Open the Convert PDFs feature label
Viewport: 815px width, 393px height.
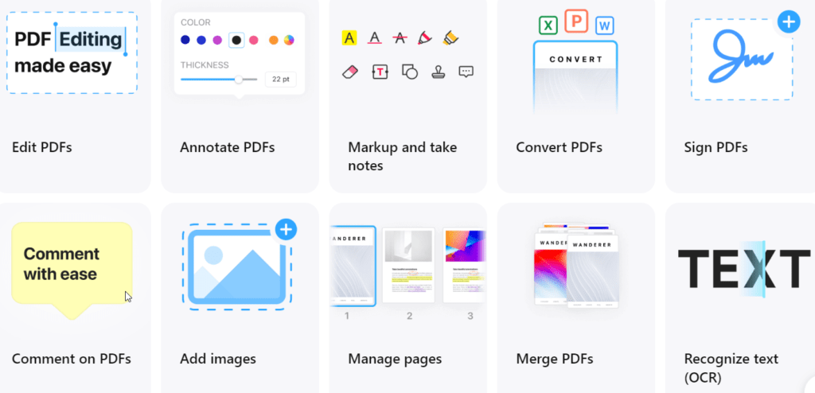click(560, 148)
